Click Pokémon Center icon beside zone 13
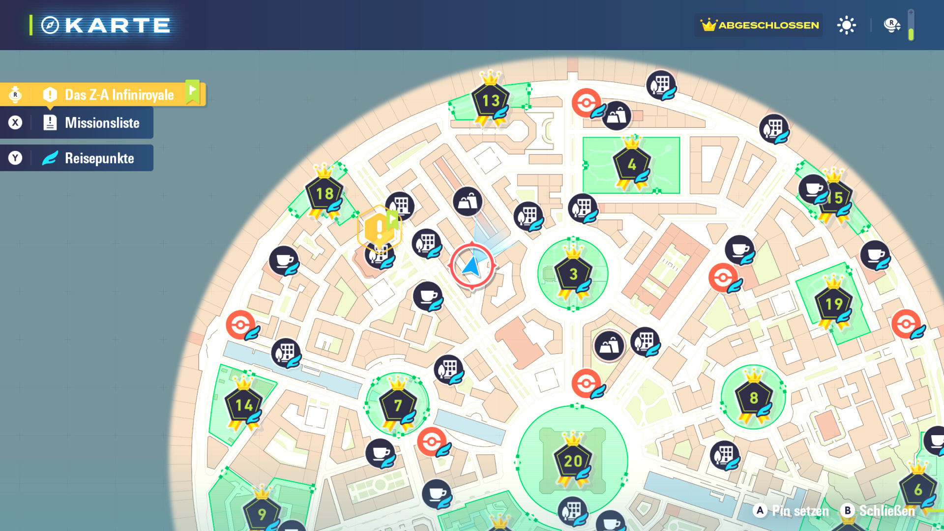Viewport: 944px width, 531px height. point(587,103)
